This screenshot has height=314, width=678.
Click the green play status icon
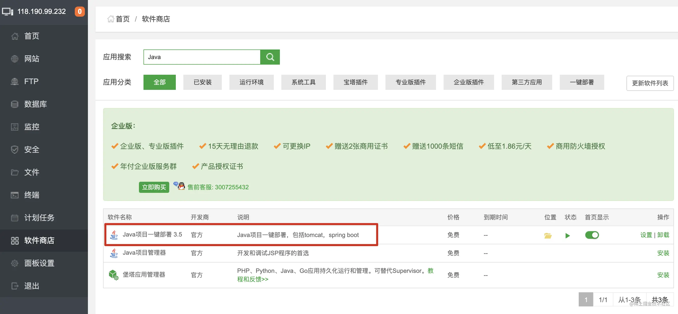(x=567, y=235)
